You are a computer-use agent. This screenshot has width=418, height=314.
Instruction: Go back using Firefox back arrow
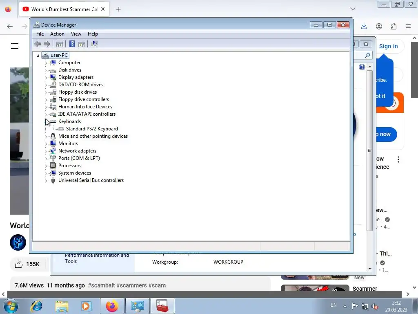tap(10, 26)
